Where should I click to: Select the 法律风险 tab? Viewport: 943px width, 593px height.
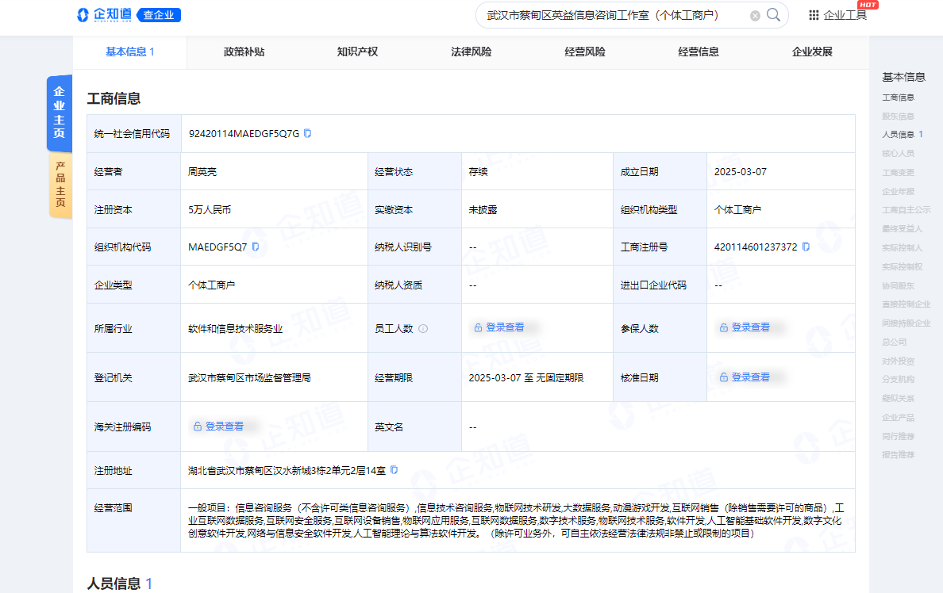[x=471, y=52]
